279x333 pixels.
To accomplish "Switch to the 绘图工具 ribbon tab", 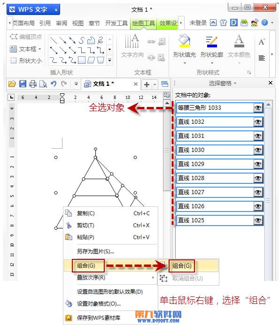I will [143, 23].
